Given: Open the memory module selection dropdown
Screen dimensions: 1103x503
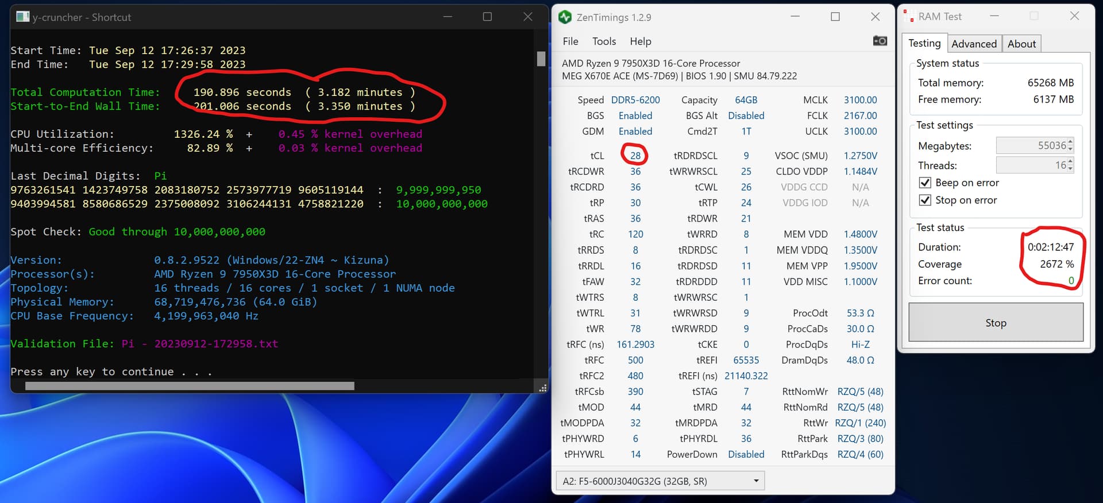Looking at the screenshot, I should click(x=756, y=481).
